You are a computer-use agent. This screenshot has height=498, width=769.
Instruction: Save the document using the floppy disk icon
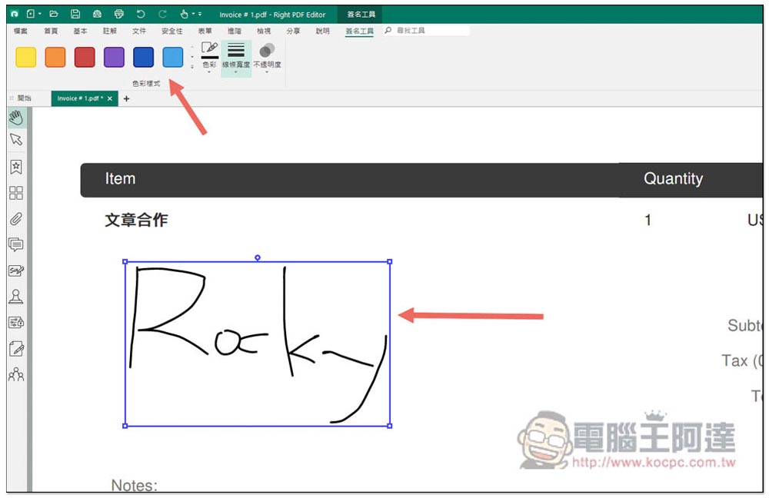click(75, 14)
